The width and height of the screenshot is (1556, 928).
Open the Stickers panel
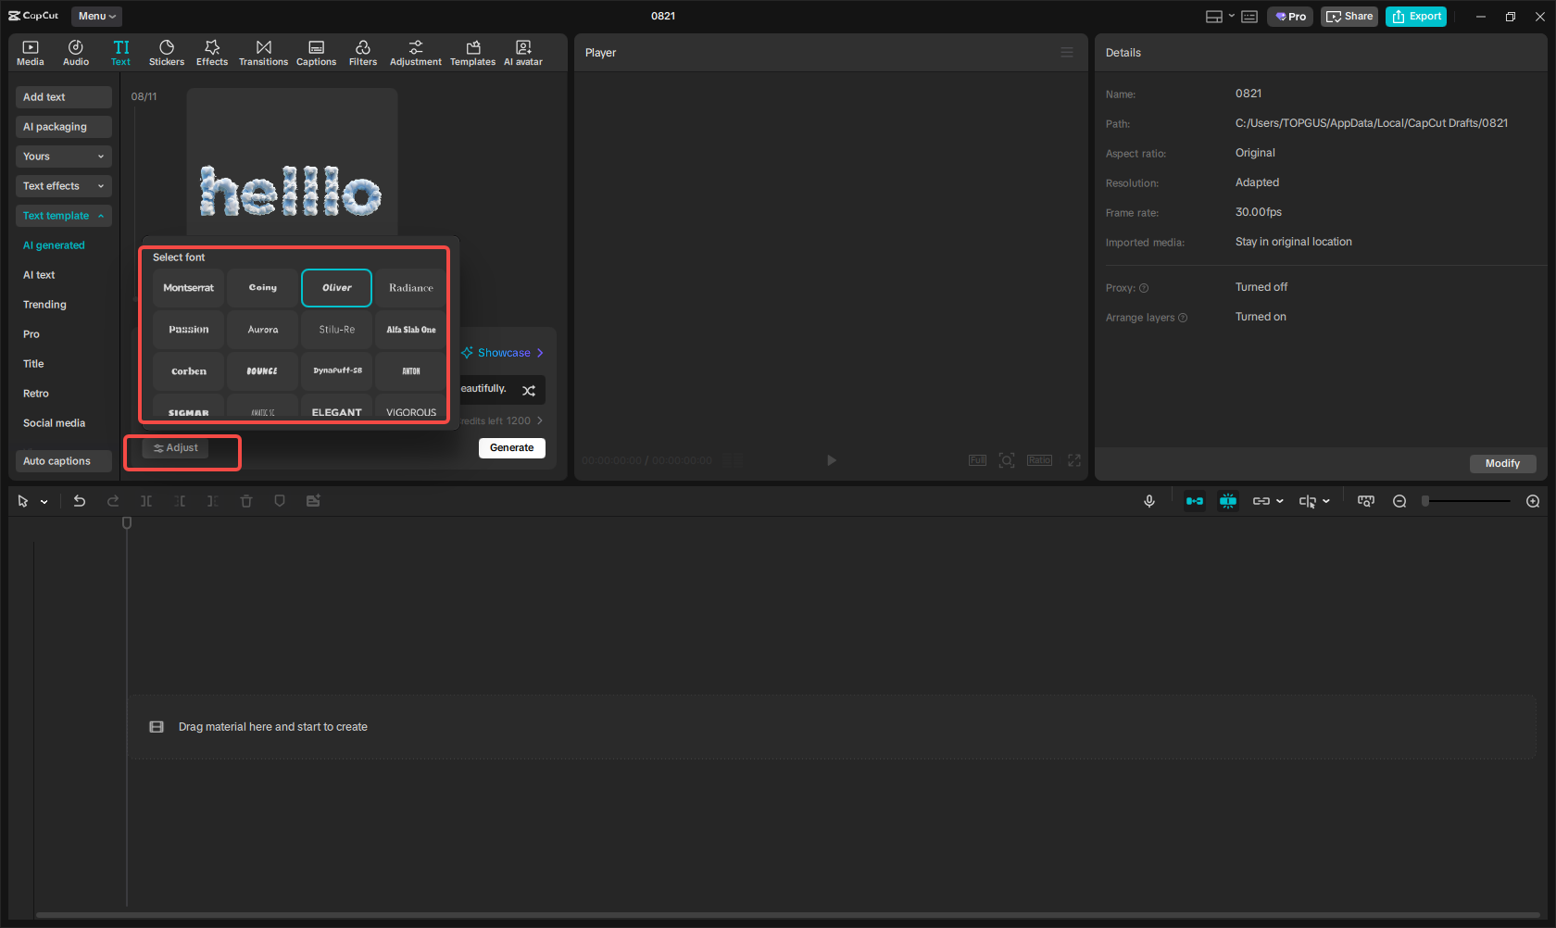click(167, 52)
